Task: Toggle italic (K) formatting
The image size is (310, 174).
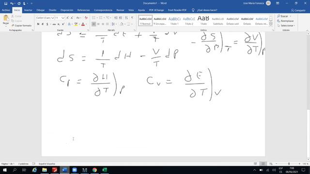Action: click(43, 24)
